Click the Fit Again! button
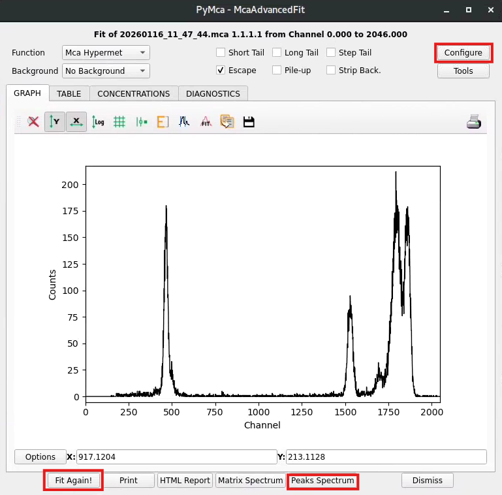Viewport: 502px width, 495px height. pyautogui.click(x=73, y=480)
